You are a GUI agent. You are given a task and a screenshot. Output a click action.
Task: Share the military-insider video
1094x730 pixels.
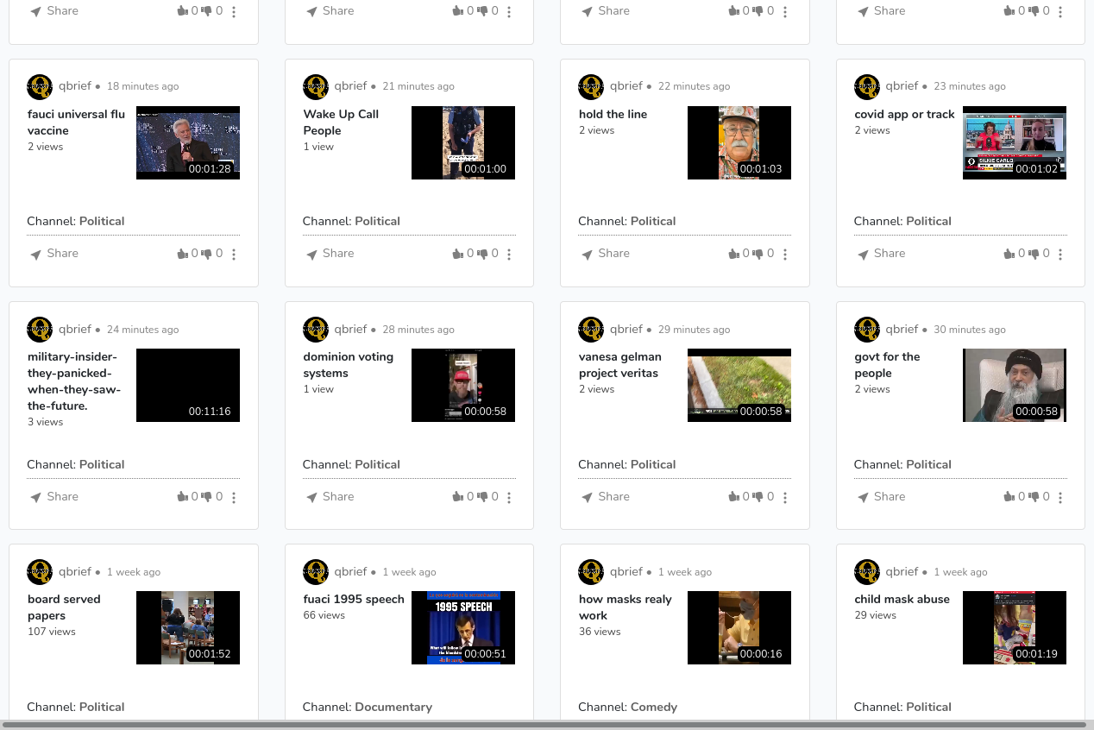tap(53, 497)
